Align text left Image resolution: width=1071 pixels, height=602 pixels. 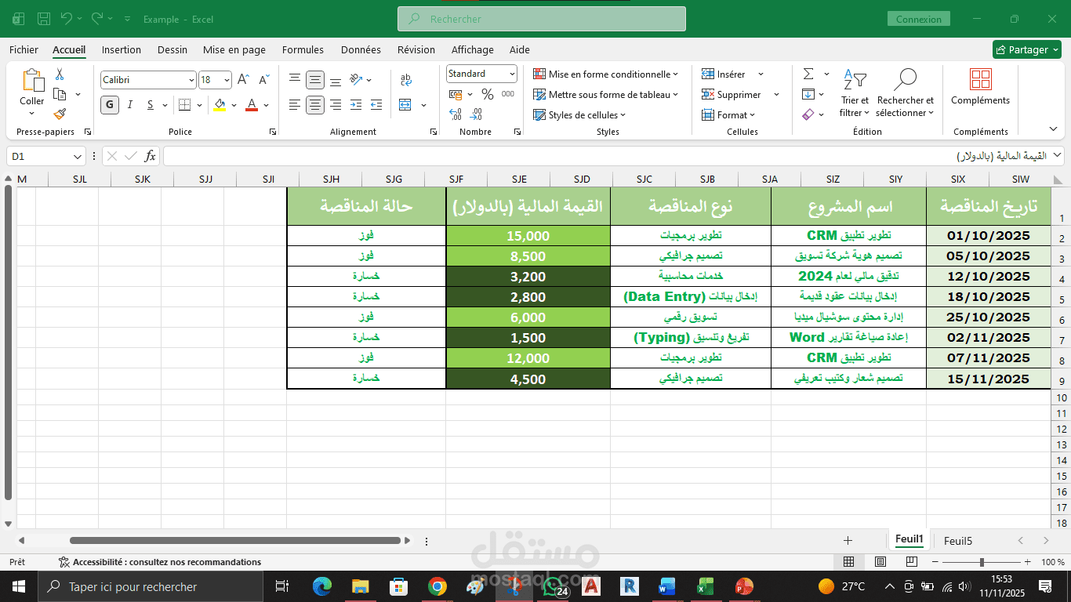(295, 105)
